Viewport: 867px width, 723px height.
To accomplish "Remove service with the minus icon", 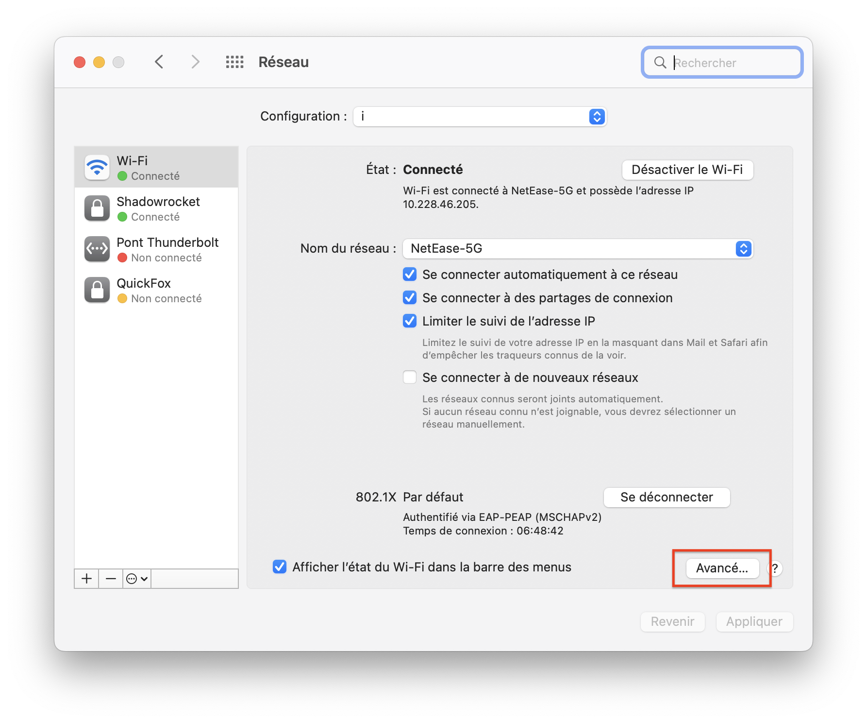I will click(111, 578).
